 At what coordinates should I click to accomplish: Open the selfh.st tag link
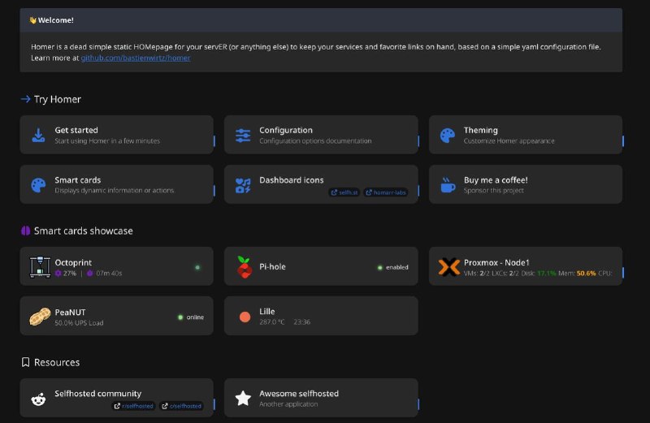[x=344, y=192]
